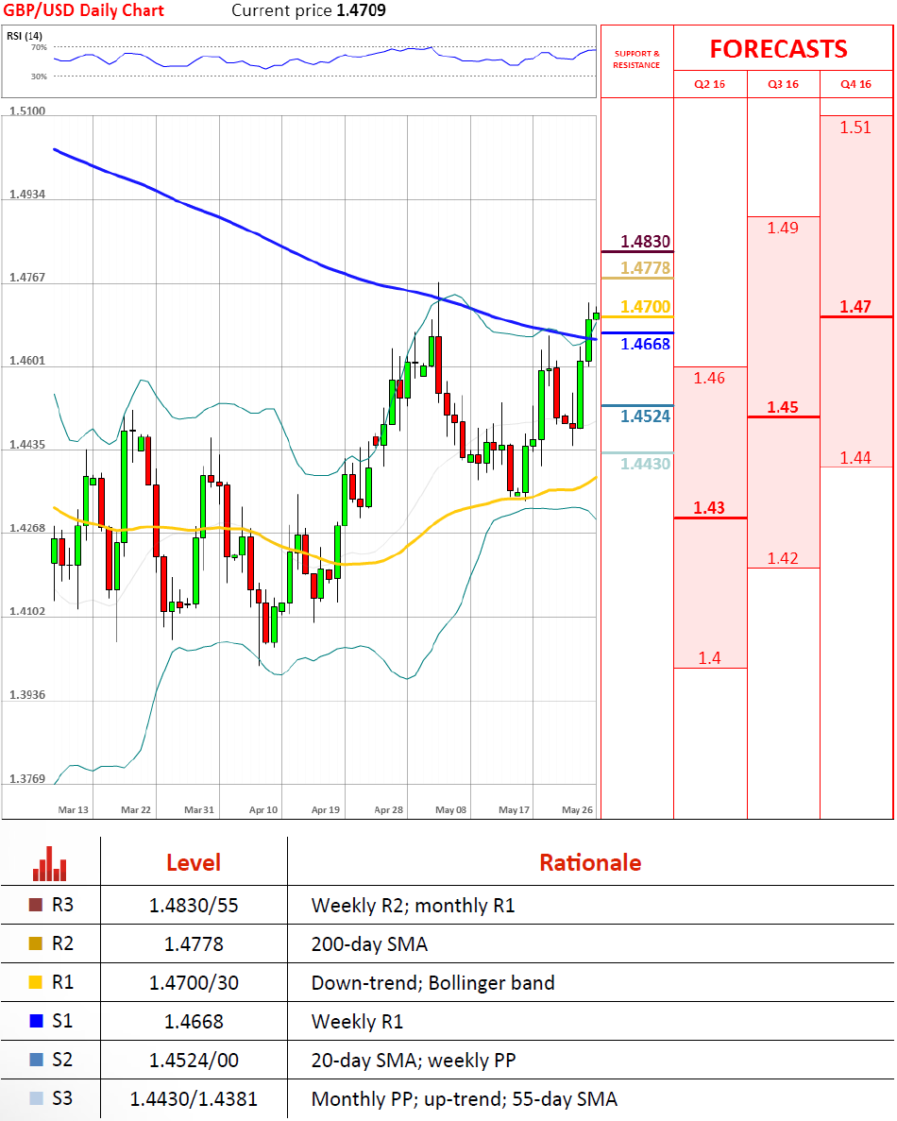Click the FORECASTS heading
The height and width of the screenshot is (1121, 897).
778,48
